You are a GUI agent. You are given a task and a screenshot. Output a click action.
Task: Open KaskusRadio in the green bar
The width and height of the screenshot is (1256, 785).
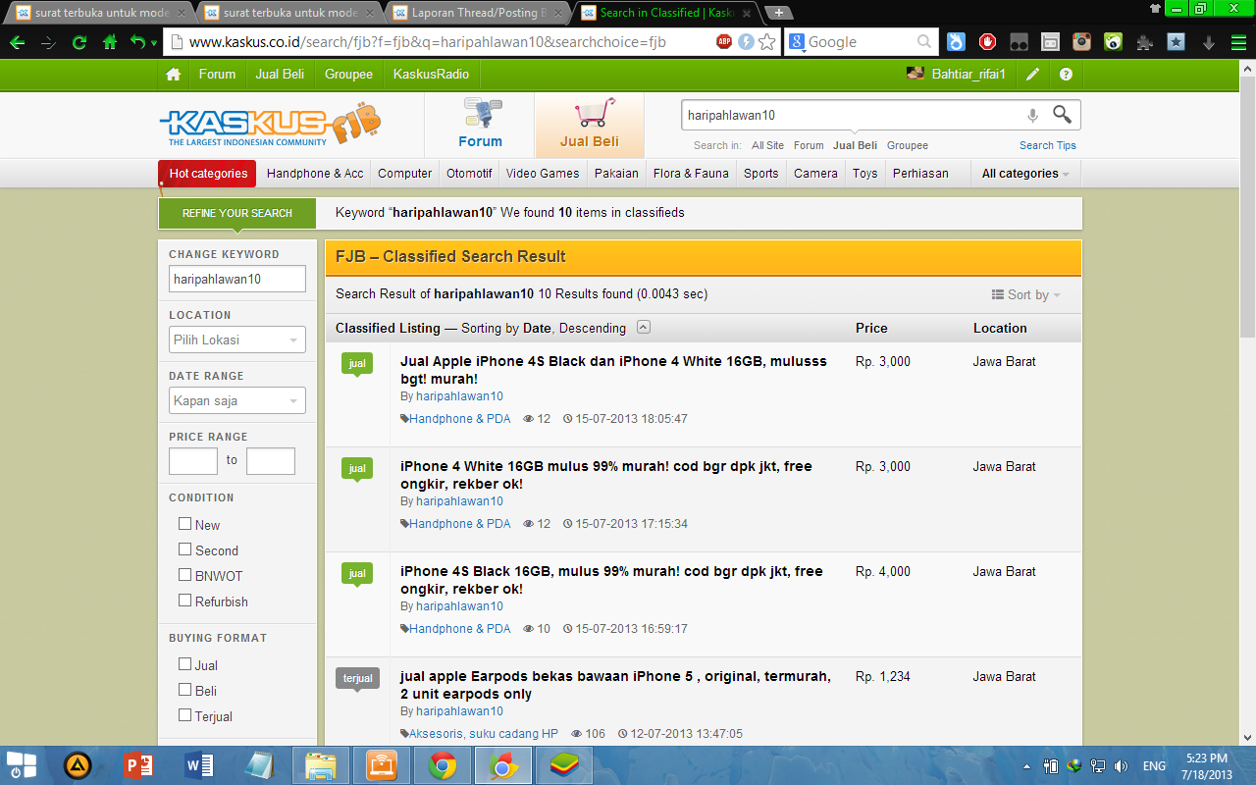click(x=431, y=75)
